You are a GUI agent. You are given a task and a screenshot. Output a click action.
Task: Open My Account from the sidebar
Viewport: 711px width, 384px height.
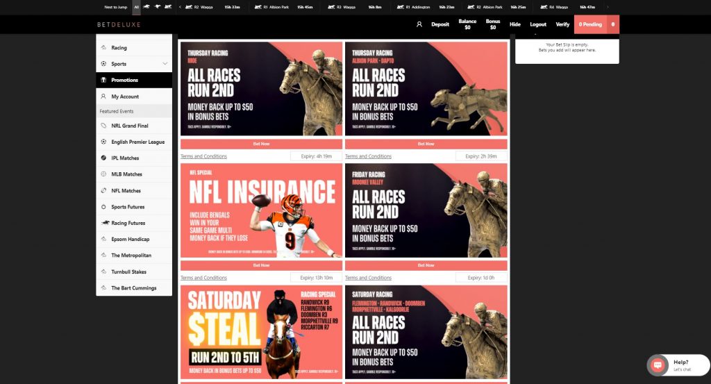(x=134, y=97)
